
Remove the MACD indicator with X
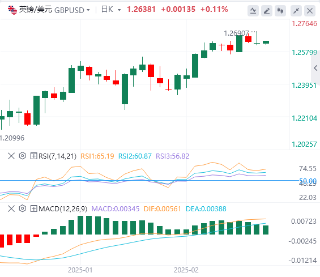(11, 209)
